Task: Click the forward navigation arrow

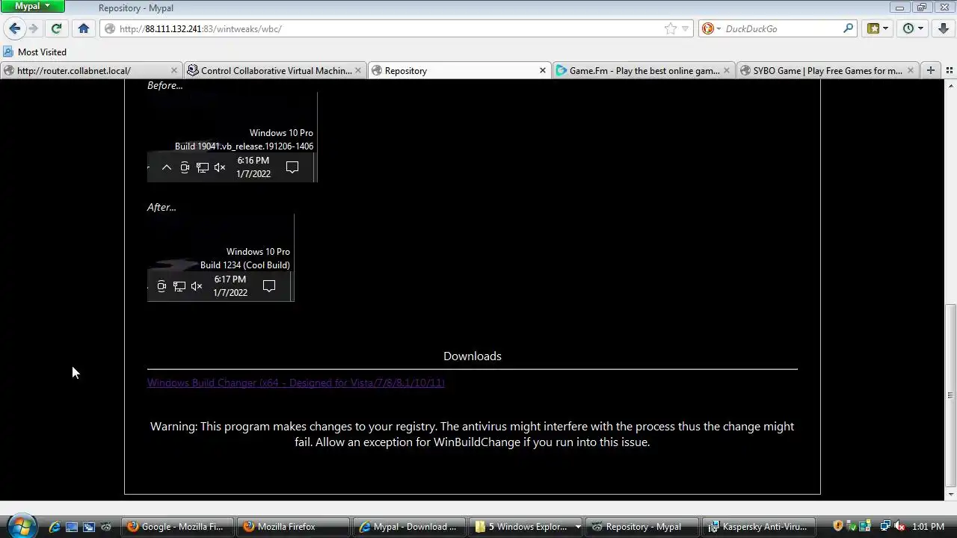Action: [x=34, y=28]
